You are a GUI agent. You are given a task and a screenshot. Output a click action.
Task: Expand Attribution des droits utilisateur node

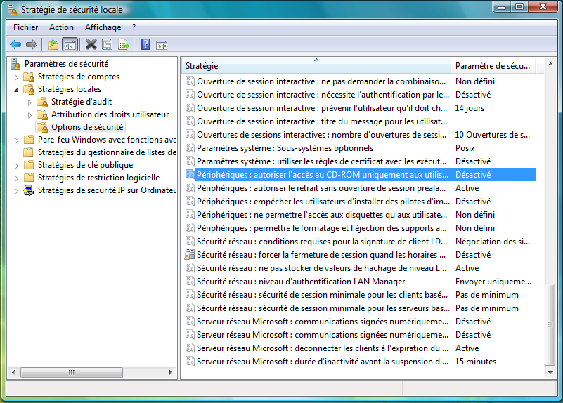point(30,115)
